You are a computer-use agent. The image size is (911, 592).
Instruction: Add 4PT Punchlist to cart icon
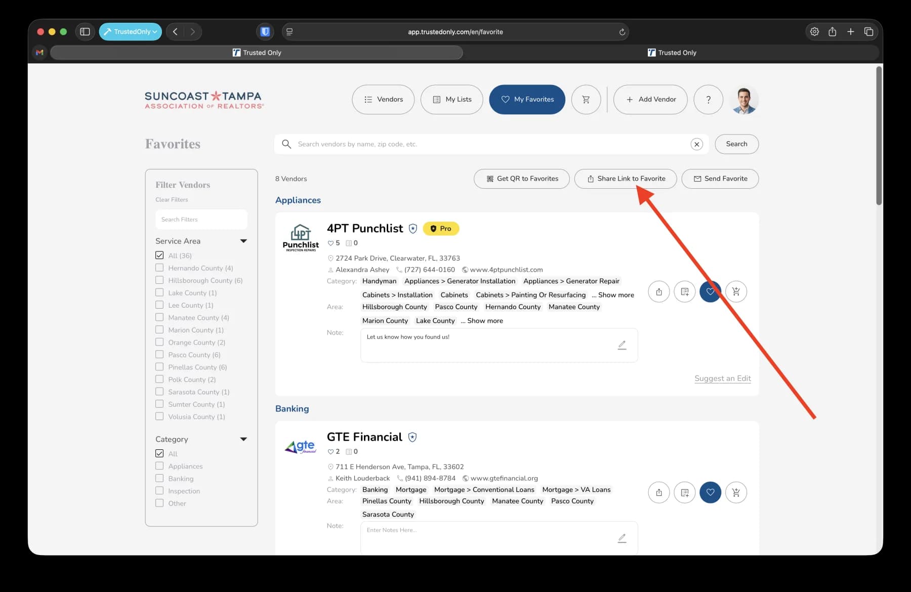pyautogui.click(x=736, y=291)
